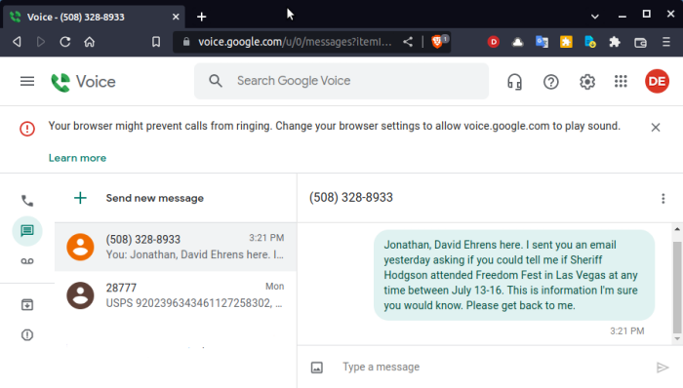Focus the Search Google Voice field
The height and width of the screenshot is (388, 683).
point(341,81)
